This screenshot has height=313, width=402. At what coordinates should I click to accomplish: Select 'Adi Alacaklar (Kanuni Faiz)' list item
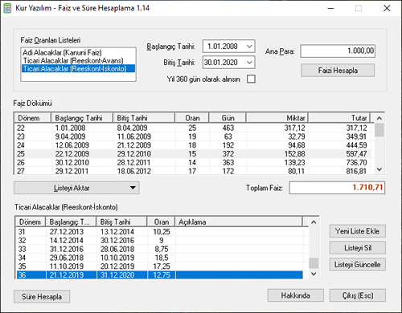(78, 52)
